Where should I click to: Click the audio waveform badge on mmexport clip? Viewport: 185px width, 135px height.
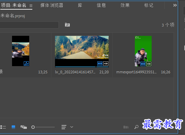pos(149,64)
